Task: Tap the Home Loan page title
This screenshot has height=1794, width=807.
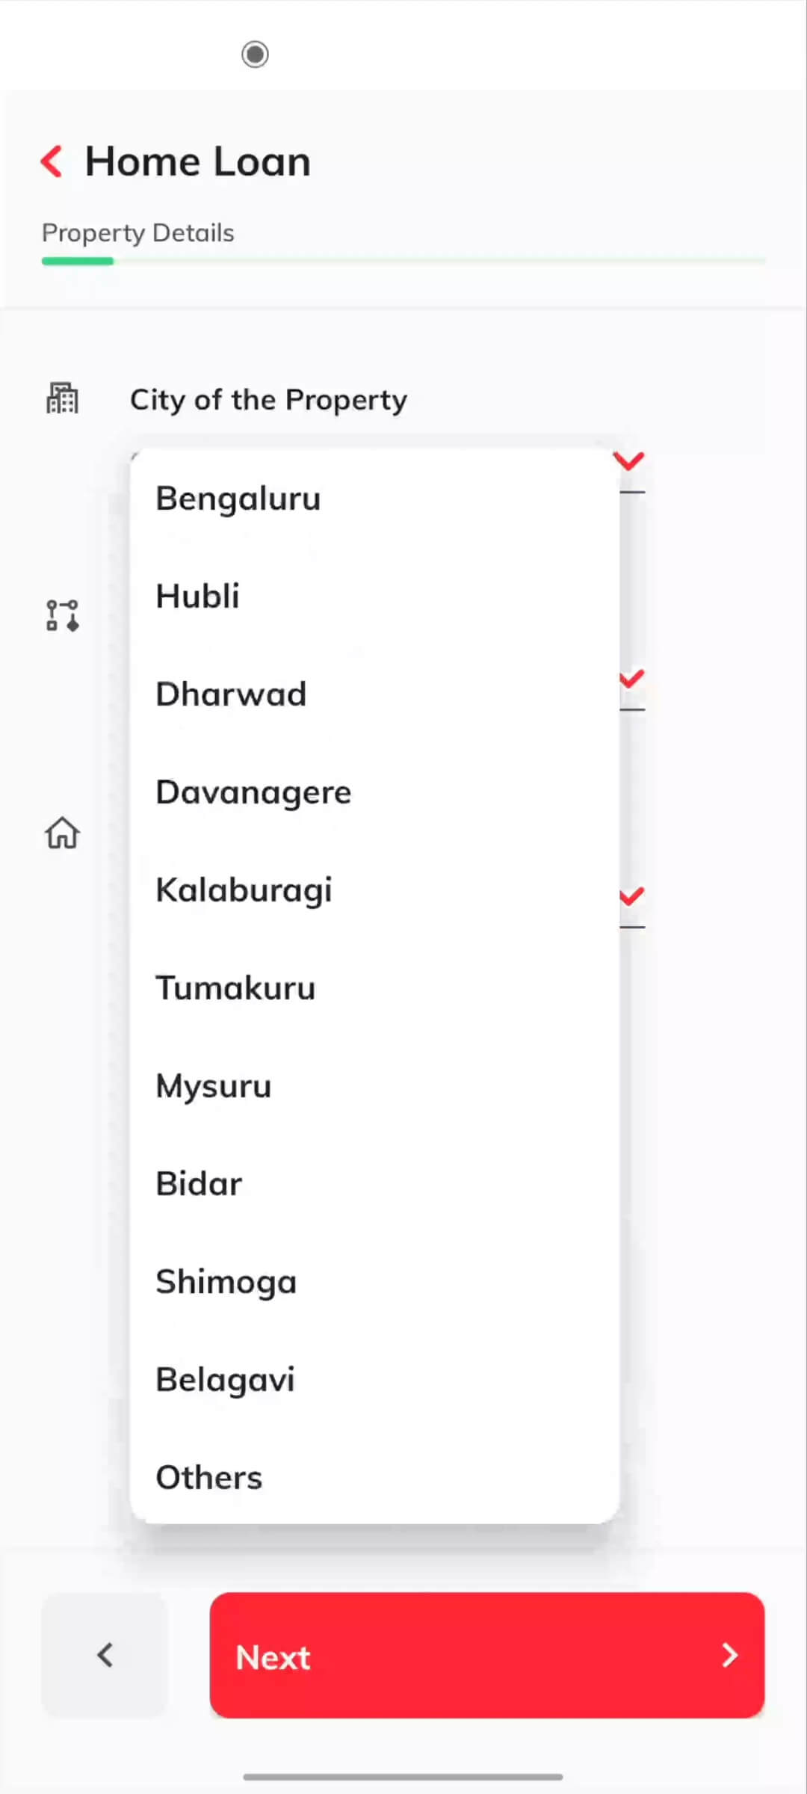Action: pos(198,161)
